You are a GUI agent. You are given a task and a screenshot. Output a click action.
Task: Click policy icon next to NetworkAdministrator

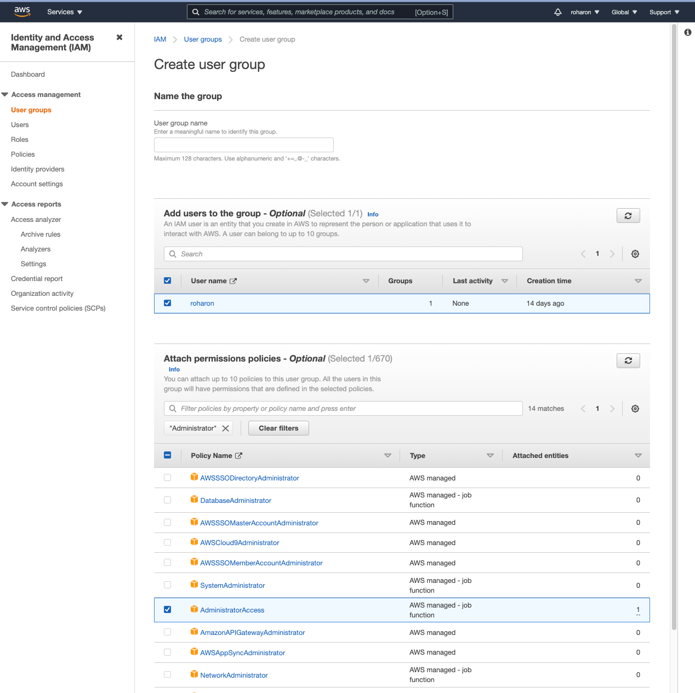[194, 674]
